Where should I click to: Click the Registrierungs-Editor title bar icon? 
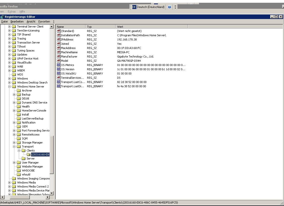(2, 17)
